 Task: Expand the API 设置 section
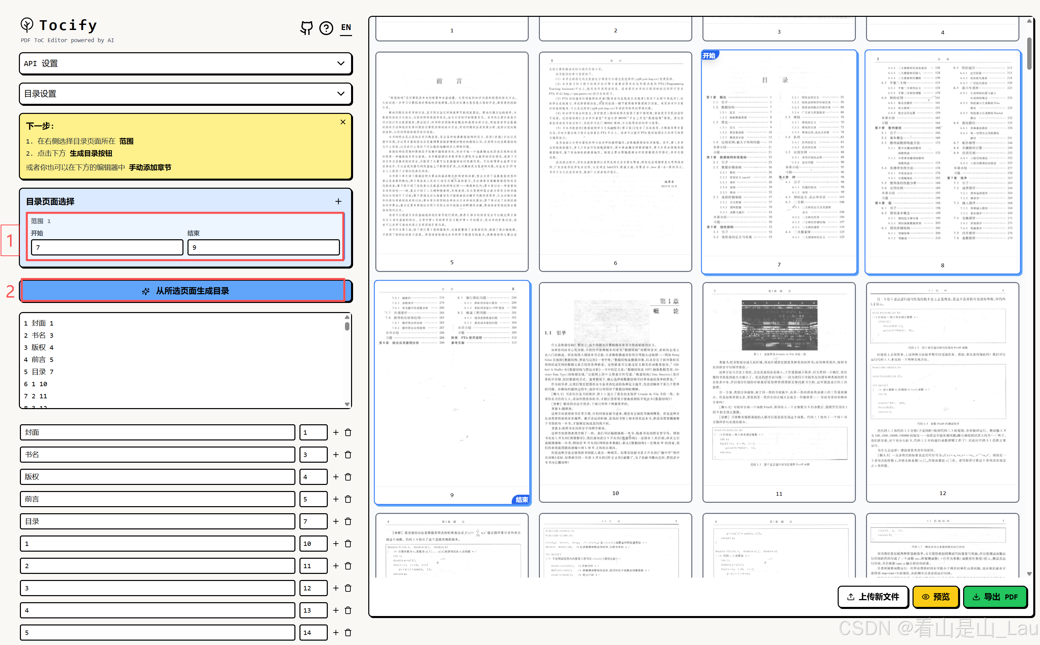click(x=185, y=64)
